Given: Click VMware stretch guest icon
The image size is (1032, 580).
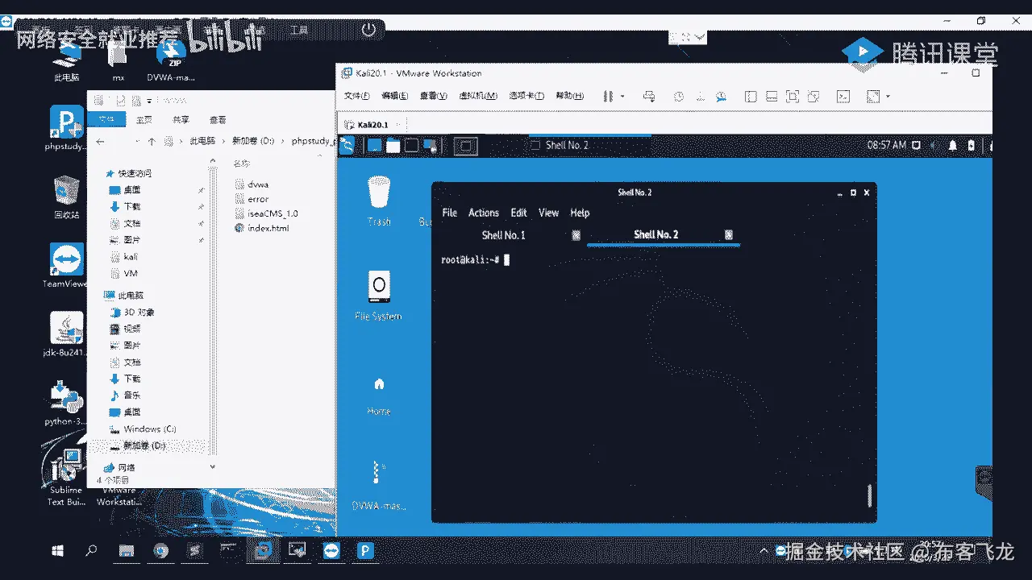Looking at the screenshot, I should click(872, 97).
